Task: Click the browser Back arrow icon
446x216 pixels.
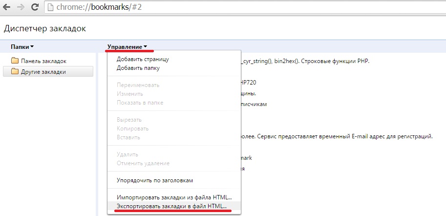Action: tap(8, 7)
